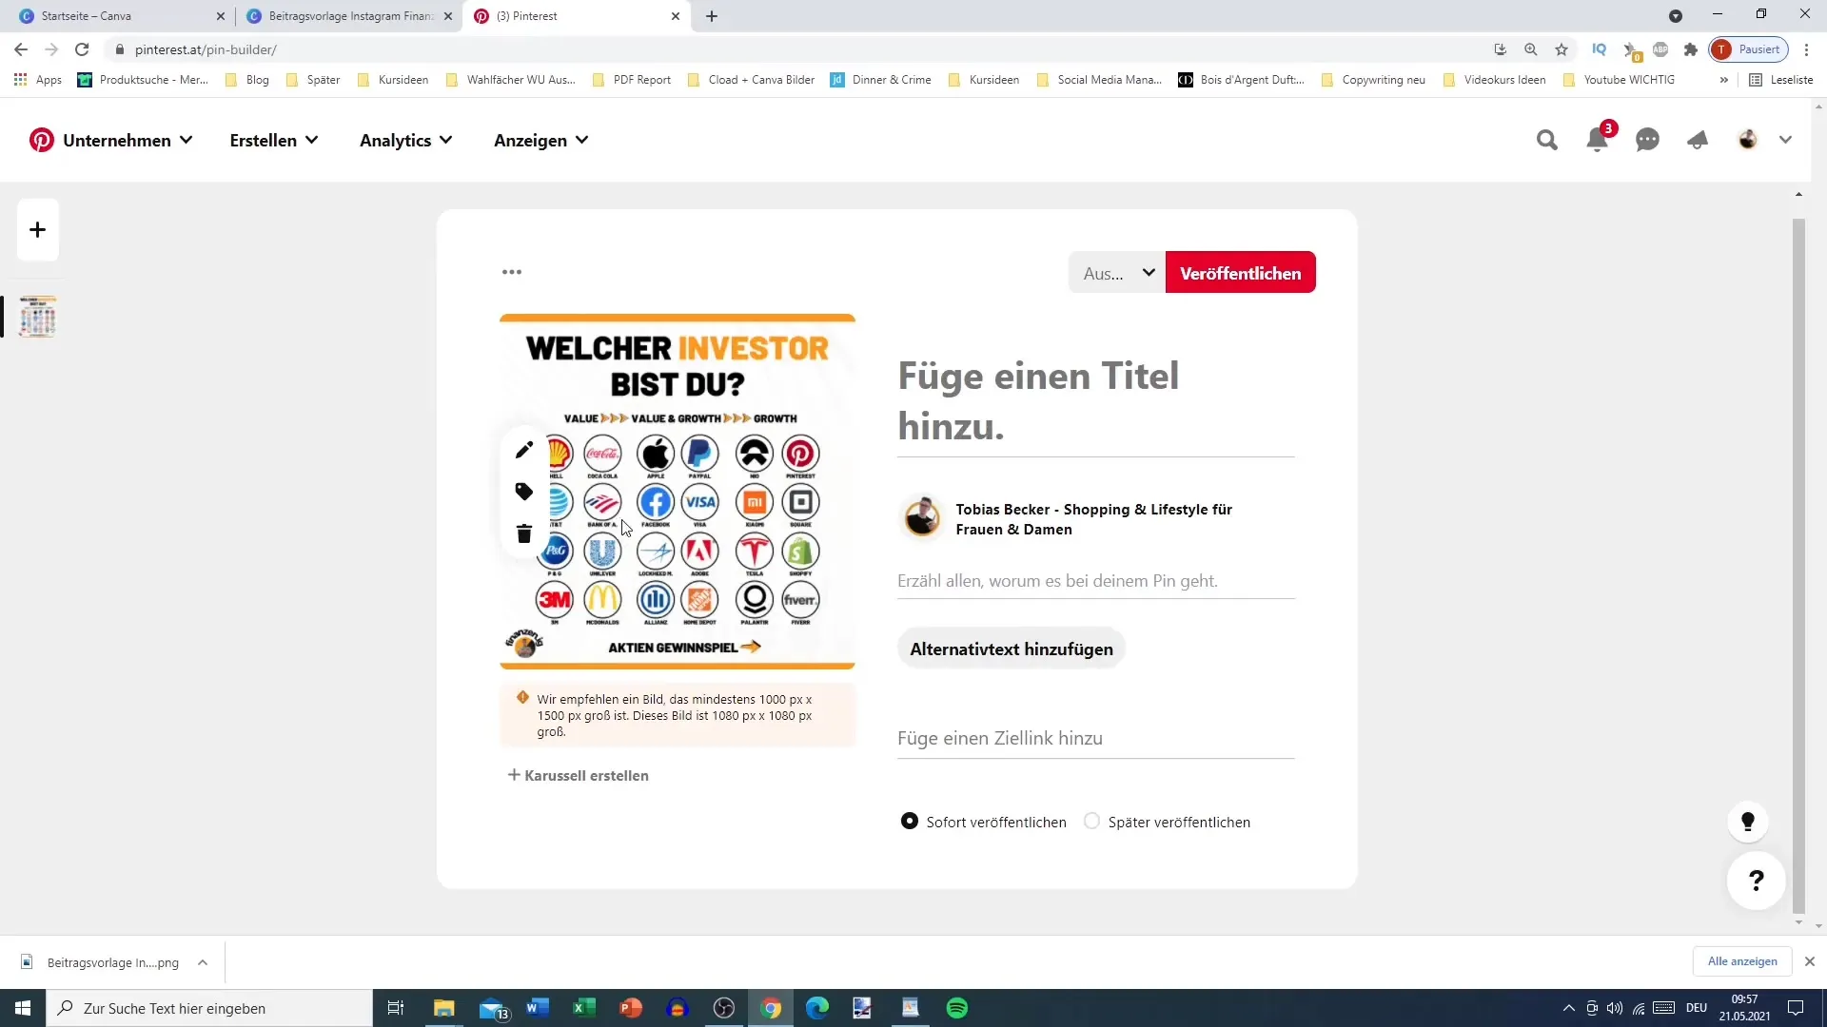This screenshot has width=1827, height=1027.
Task: Open the Leseliste reading list
Action: 1781,80
